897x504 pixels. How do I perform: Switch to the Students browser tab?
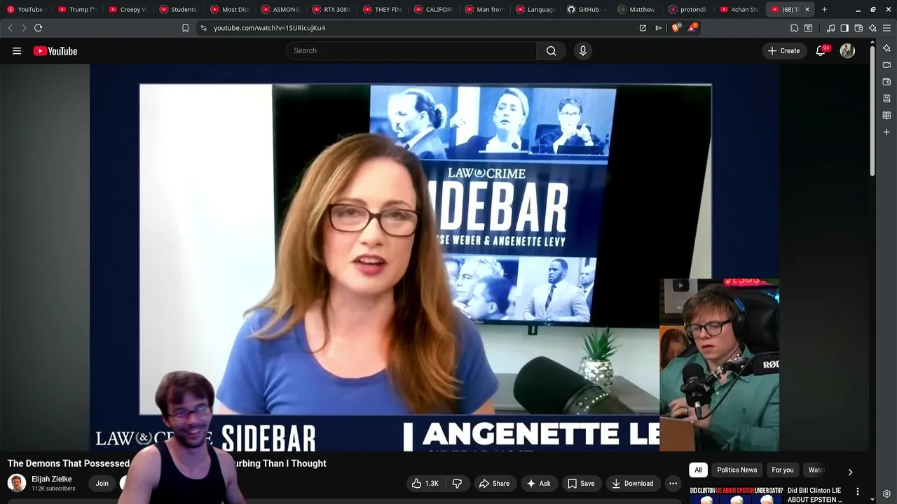[179, 9]
